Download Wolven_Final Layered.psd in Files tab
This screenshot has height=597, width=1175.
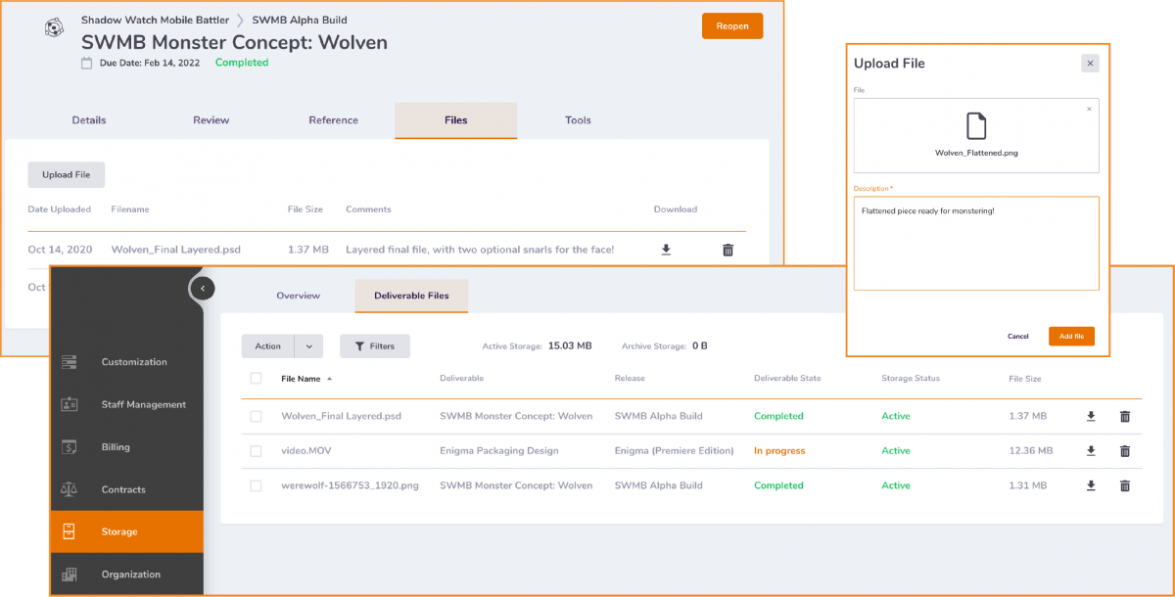[666, 250]
